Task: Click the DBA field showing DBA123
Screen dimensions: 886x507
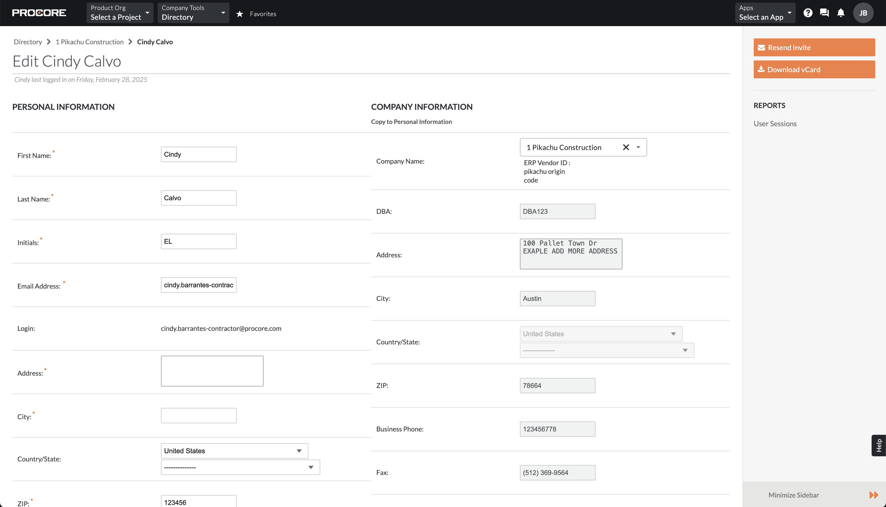Action: coord(558,211)
